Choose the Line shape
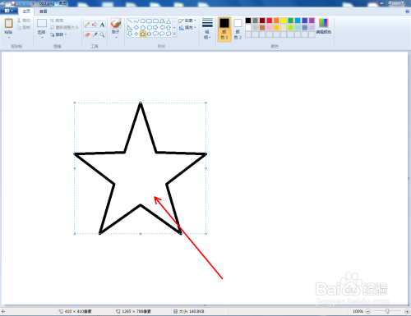 (130, 21)
